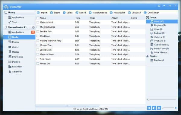Check the Lovers Mask song checkbox
Viewport: 181px width, 115px height.
38,50
